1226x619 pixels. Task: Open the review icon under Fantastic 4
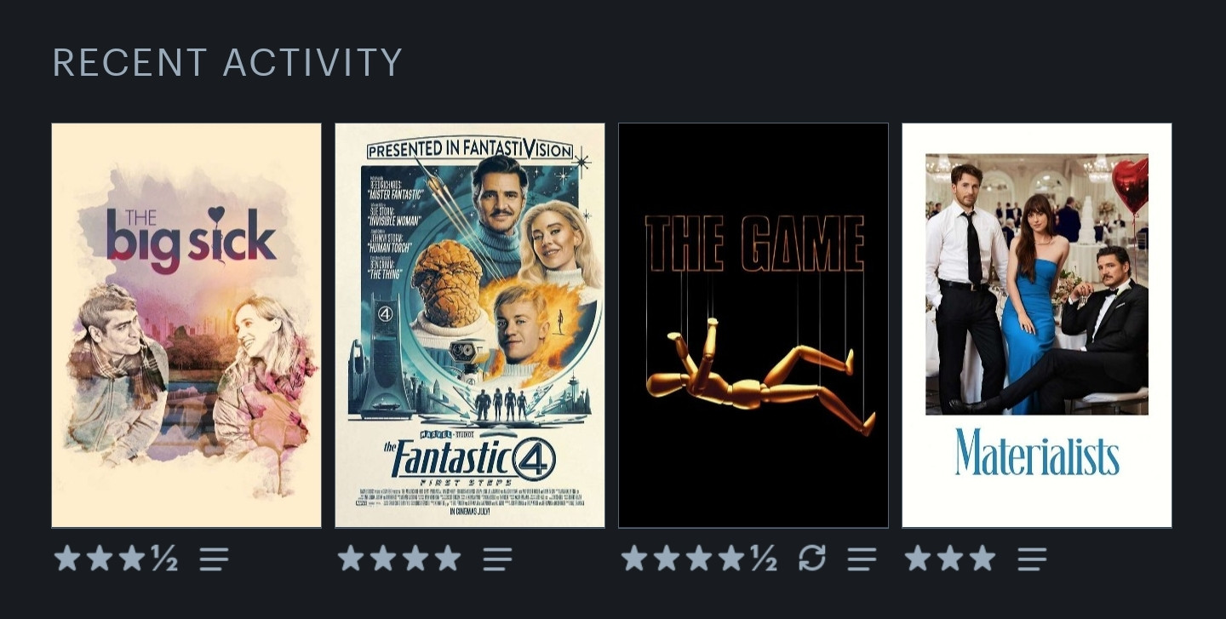click(497, 559)
